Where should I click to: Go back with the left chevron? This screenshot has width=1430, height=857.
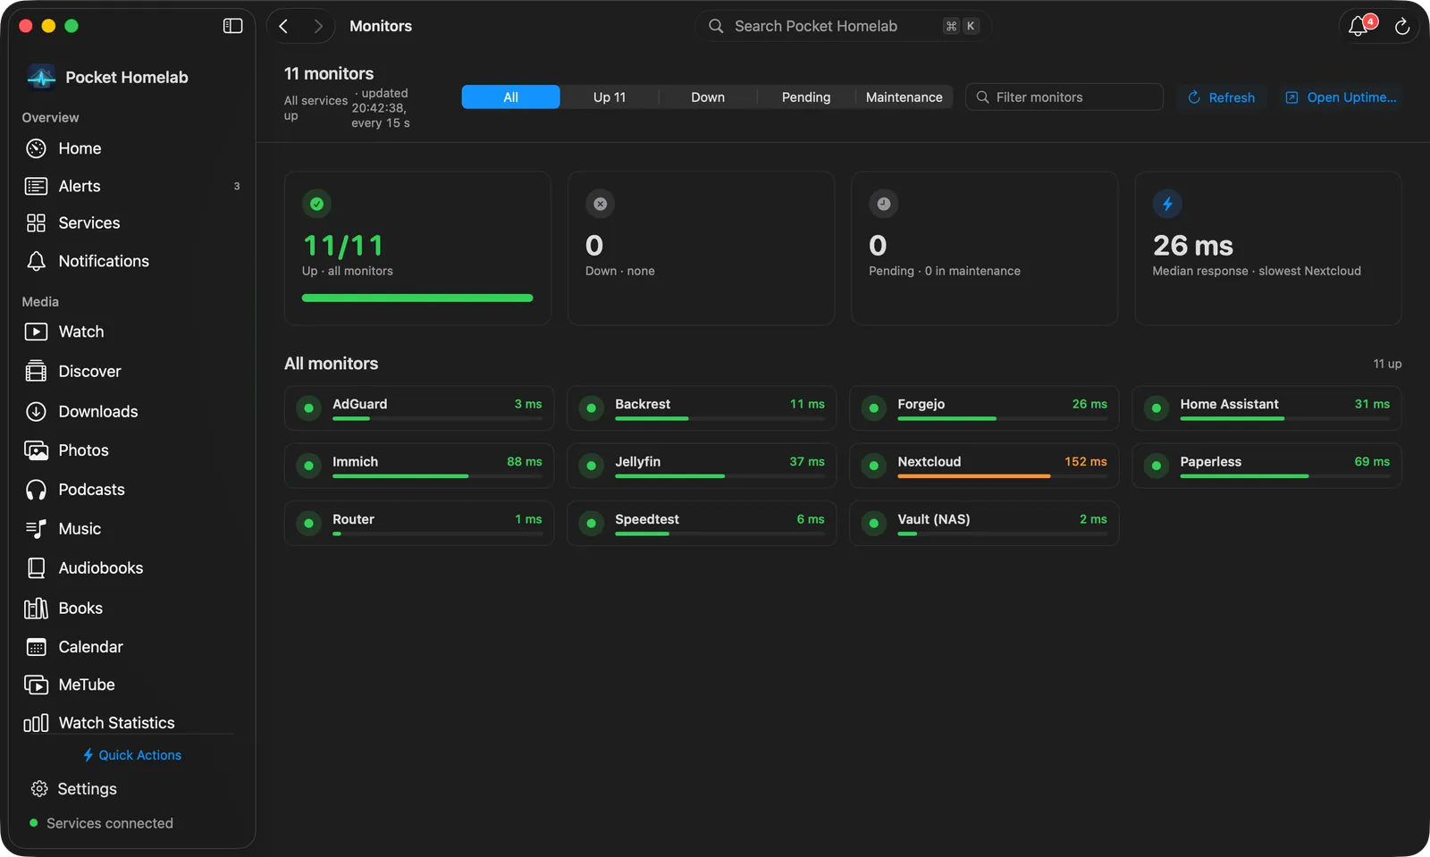[283, 26]
